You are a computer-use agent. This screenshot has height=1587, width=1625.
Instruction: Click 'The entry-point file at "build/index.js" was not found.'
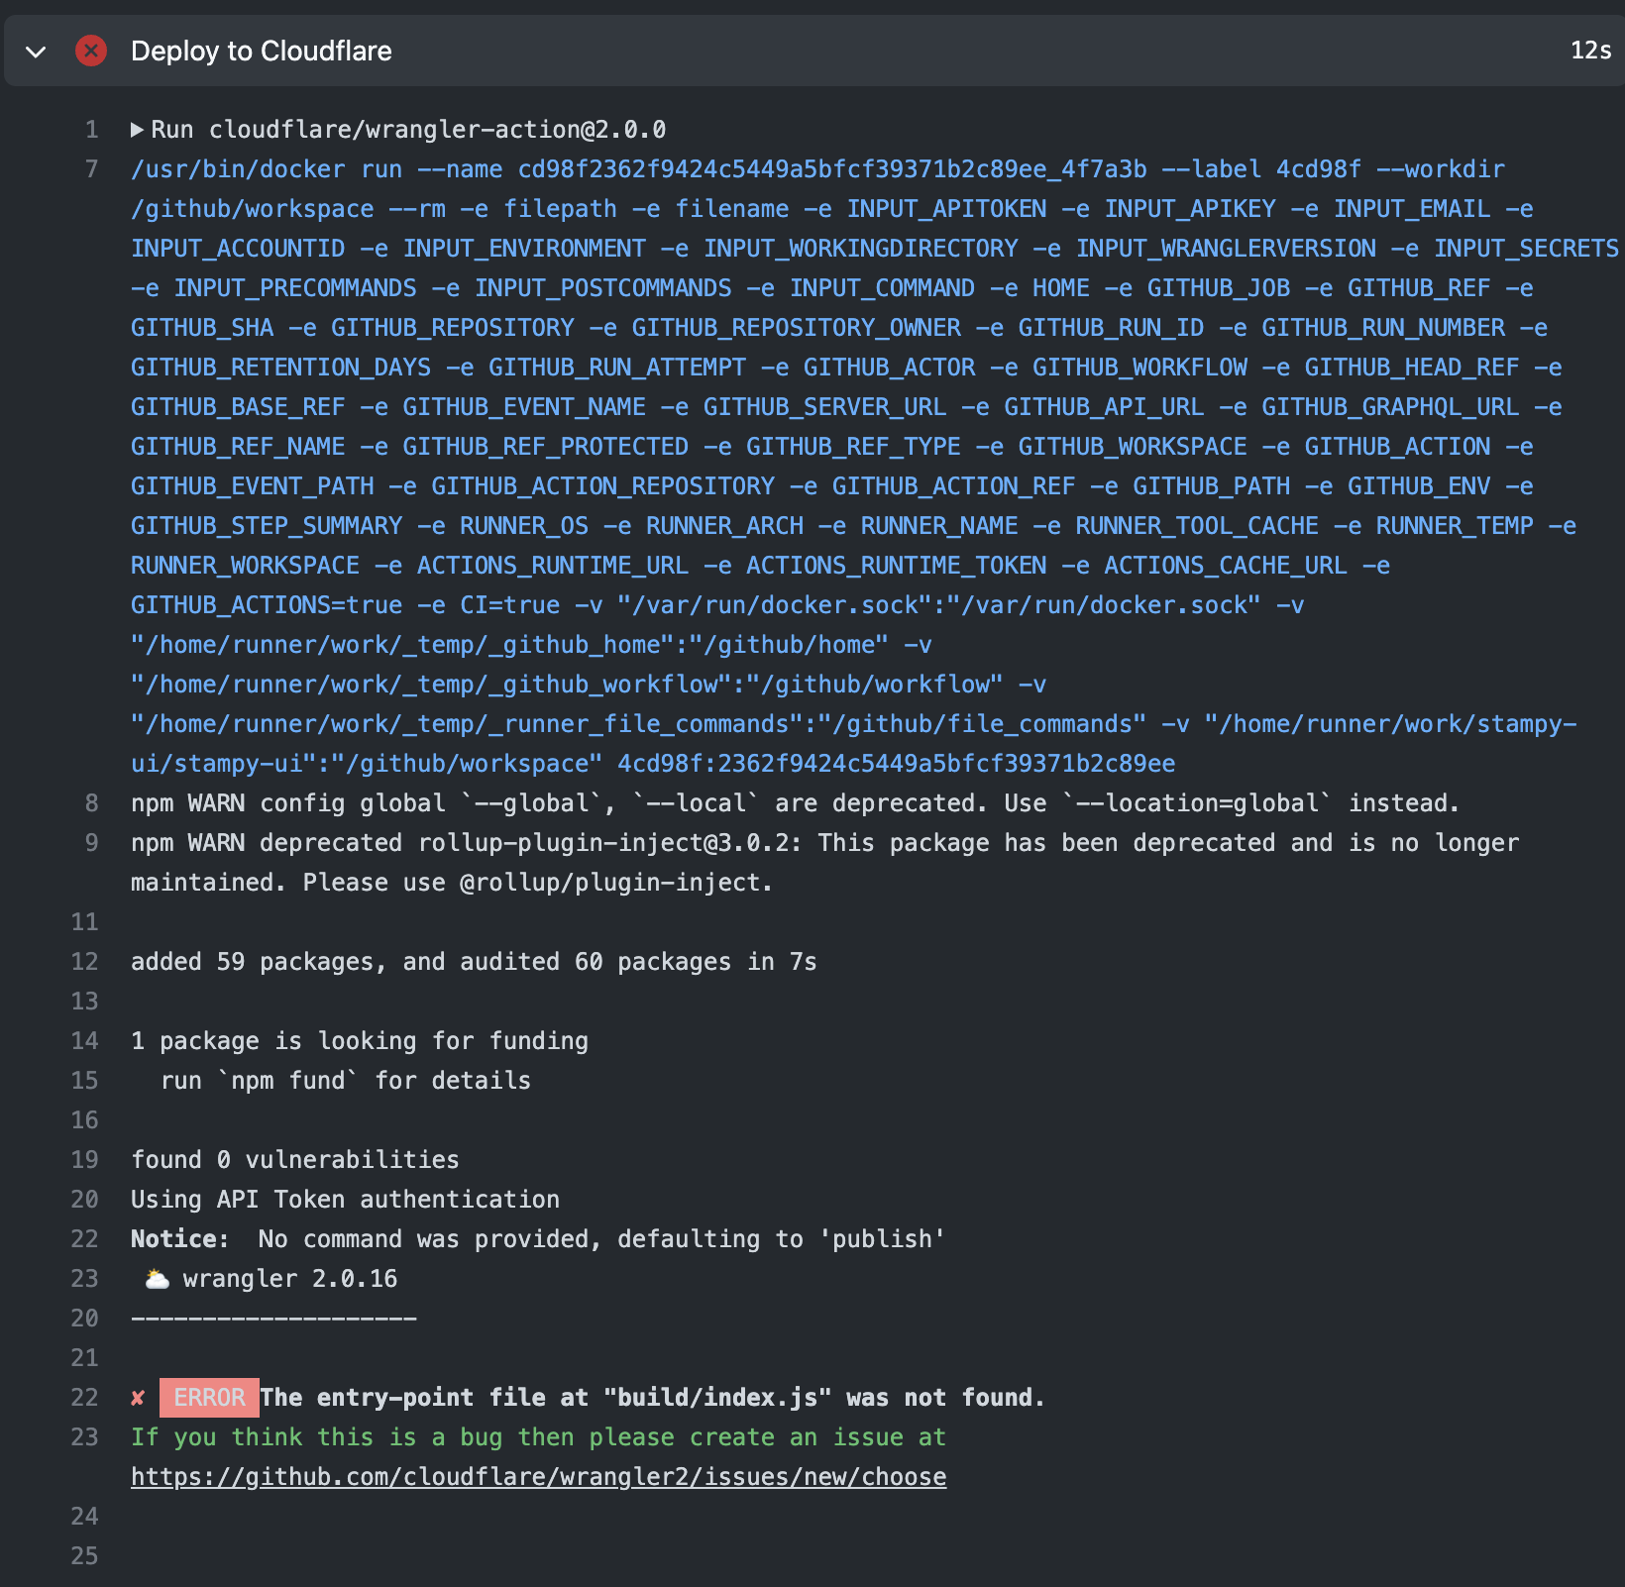tap(653, 1398)
